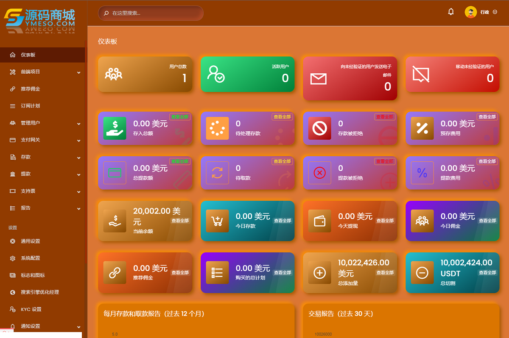Expand the 前端项目 chevron
Screen dimensions: 509x338
point(78,72)
